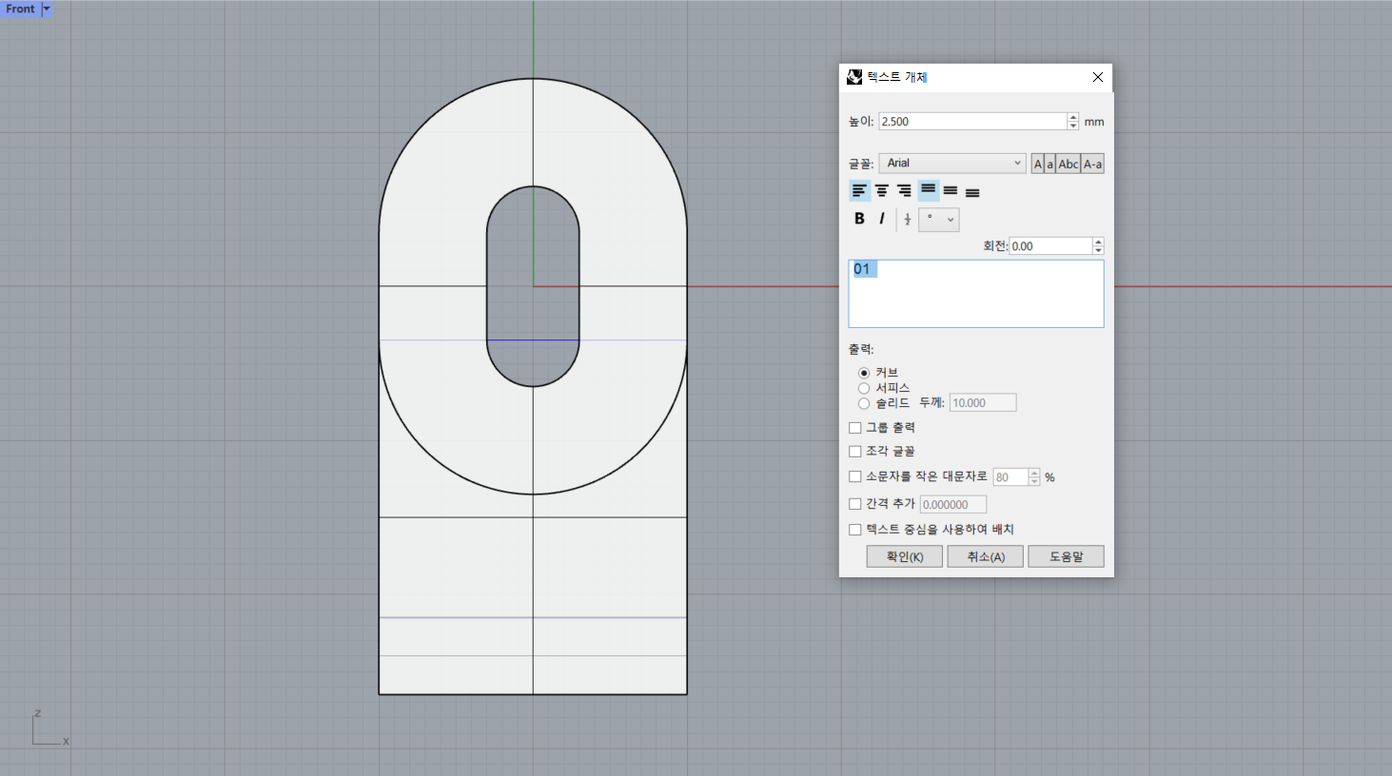Screen dimensions: 1392x776
Task: Apply center horizontal text alignment
Action: point(882,191)
